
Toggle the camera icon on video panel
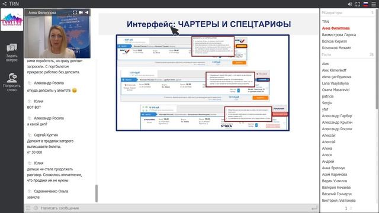pyautogui.click(x=81, y=12)
